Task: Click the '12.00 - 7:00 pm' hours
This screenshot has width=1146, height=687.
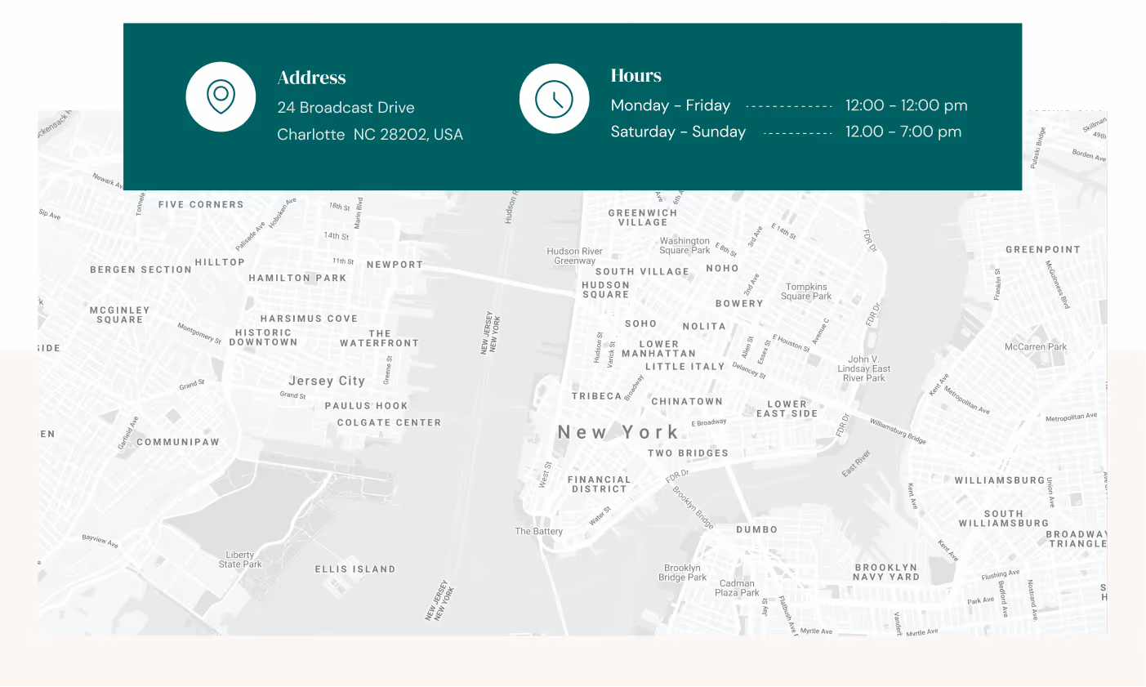Action: [x=903, y=132]
